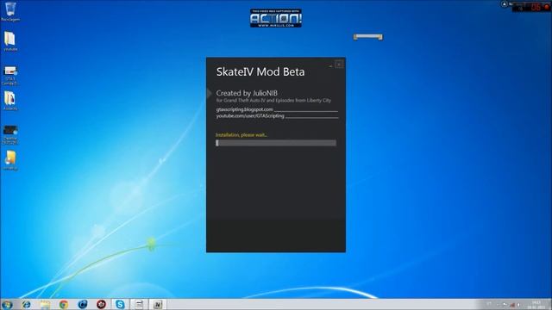Click the taskbar clock
The width and height of the screenshot is (552, 310).
coord(536,305)
